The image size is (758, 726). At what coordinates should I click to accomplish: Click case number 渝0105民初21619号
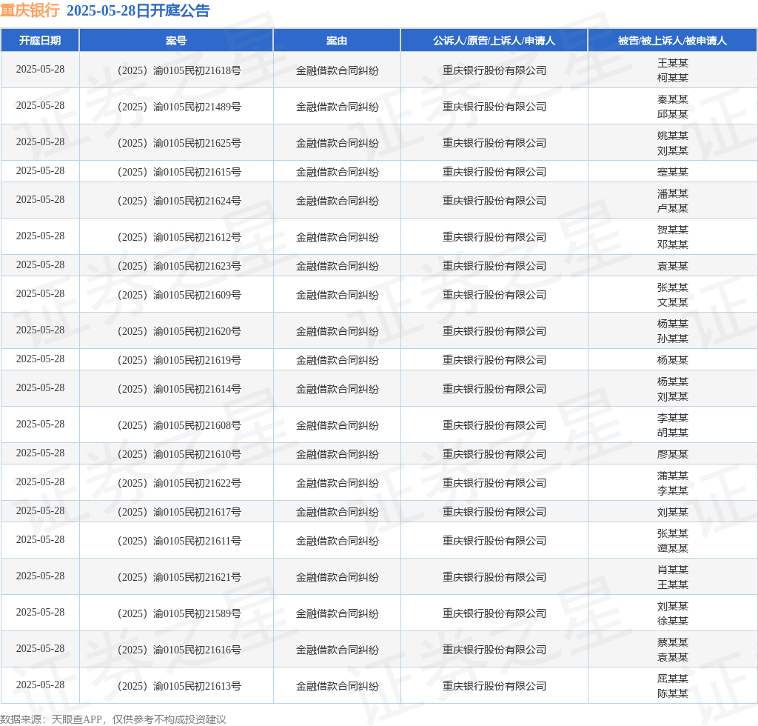(x=179, y=360)
